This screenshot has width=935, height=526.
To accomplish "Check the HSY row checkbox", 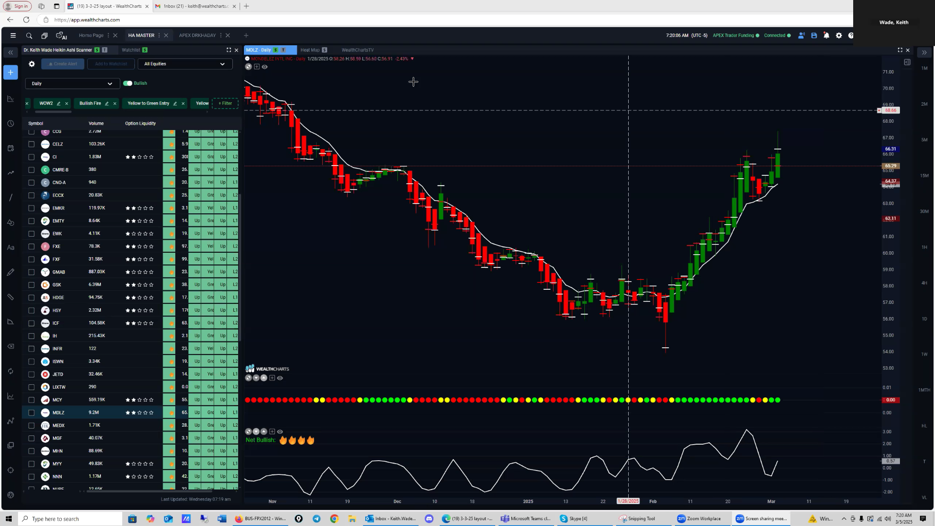I will 32,310.
